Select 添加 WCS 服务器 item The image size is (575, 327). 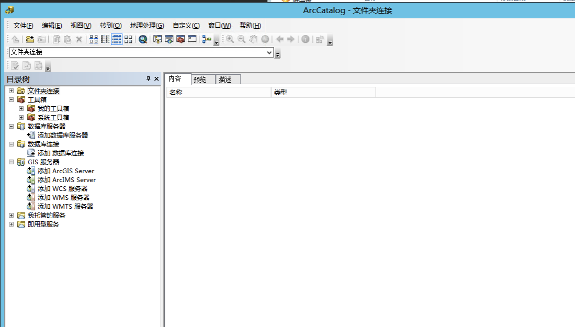pyautogui.click(x=62, y=188)
